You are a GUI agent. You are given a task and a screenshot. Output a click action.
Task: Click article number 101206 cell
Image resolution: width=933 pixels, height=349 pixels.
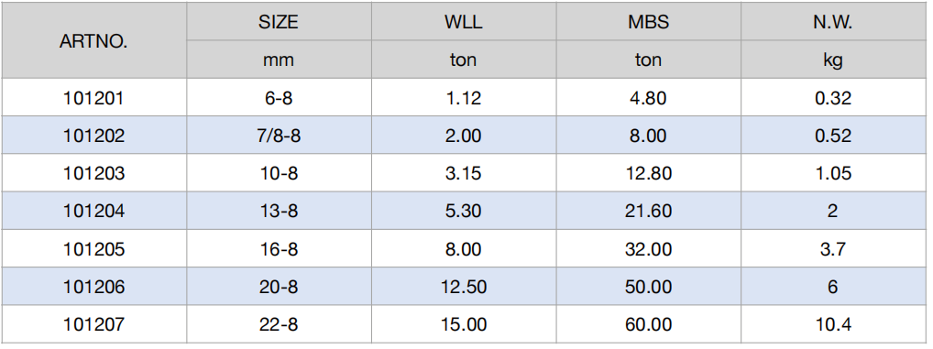click(94, 287)
